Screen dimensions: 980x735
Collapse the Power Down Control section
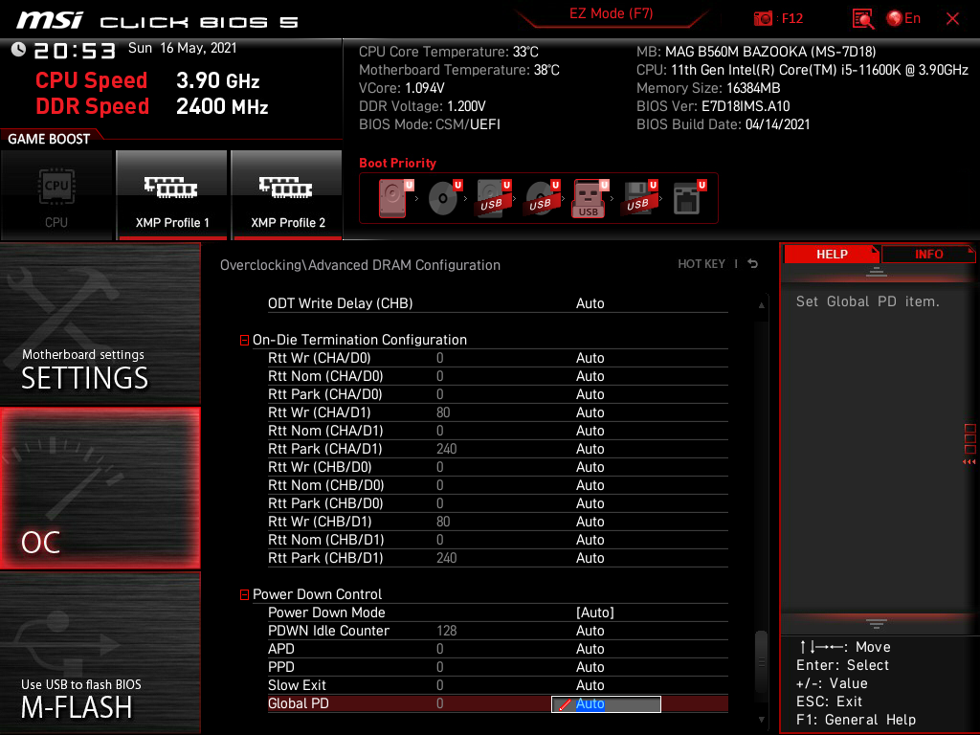click(244, 594)
